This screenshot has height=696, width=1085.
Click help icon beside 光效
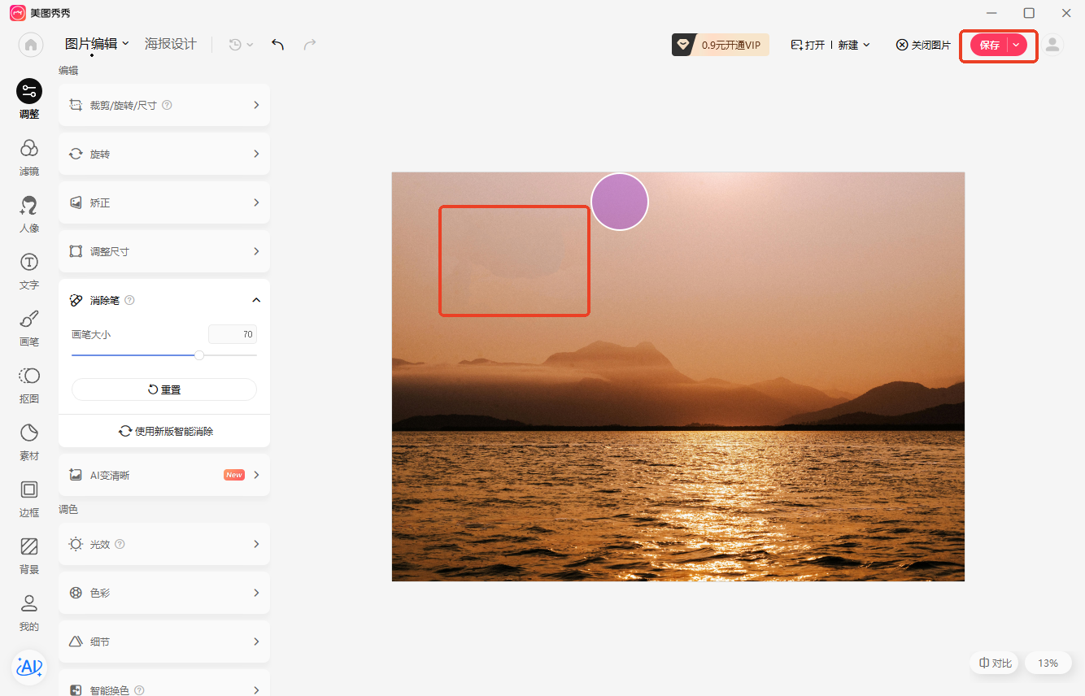120,544
